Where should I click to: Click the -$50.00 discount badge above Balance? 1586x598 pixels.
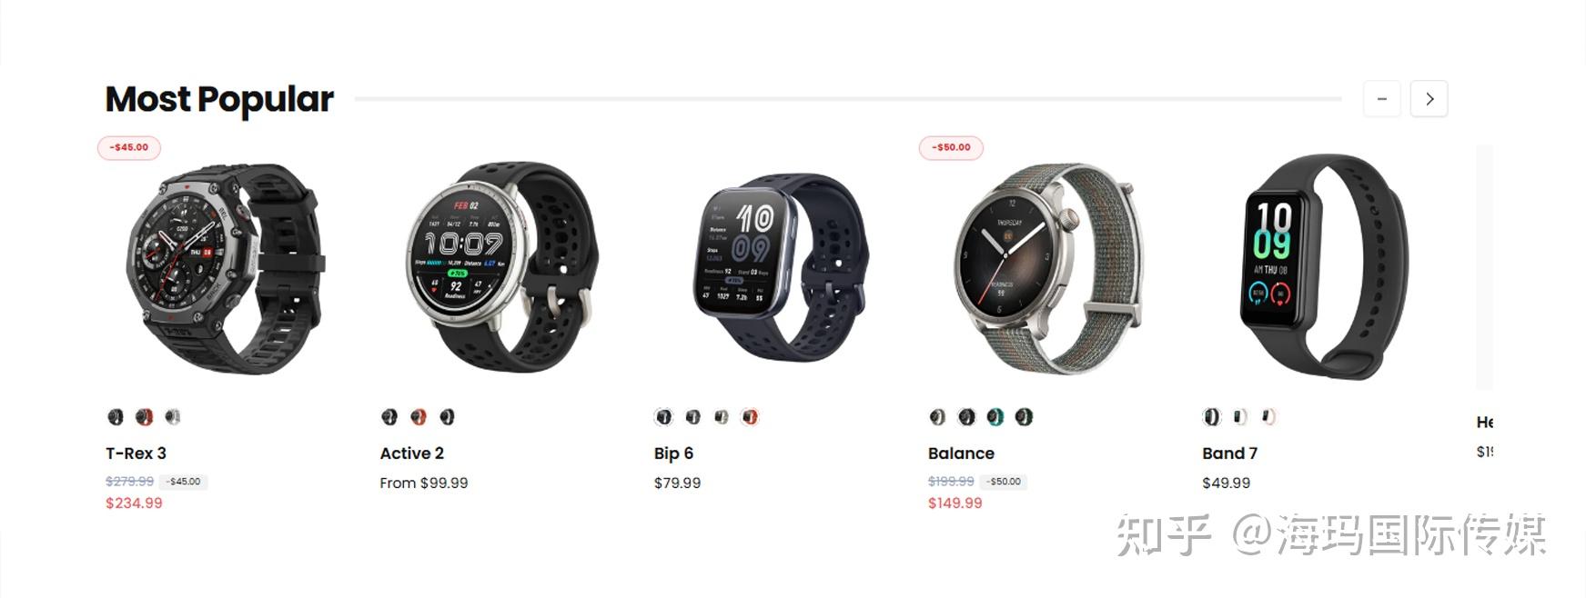coord(951,147)
